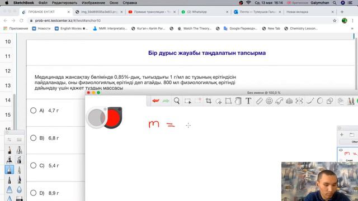Open the Файл menu

[x=43, y=3]
